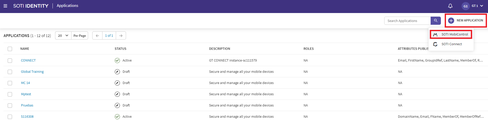Screen dimensions: 488x120
Task: Choose SOTI Connect from the menu
Action: (x=451, y=44)
